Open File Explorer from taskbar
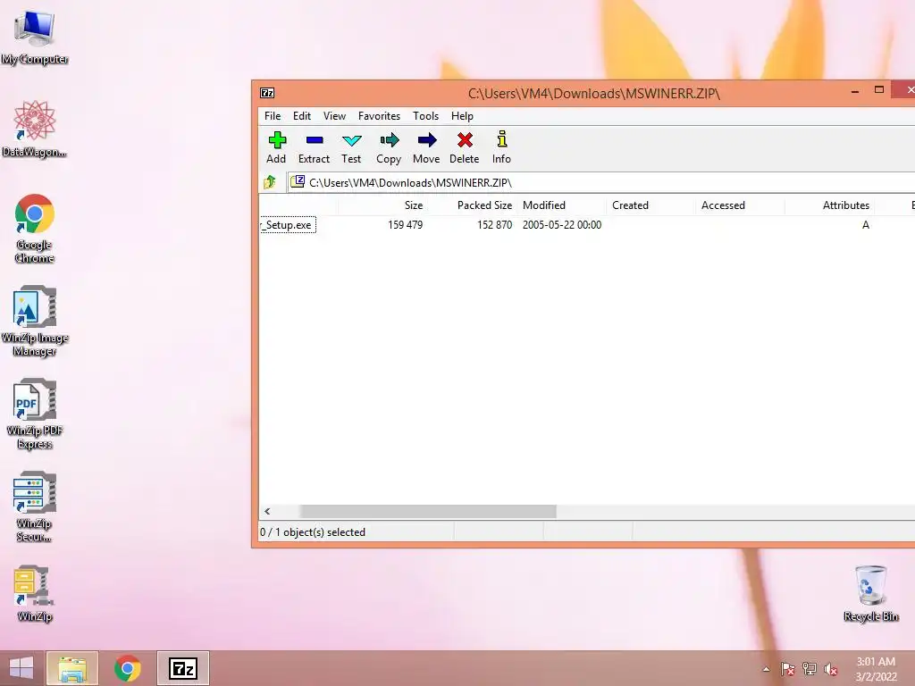 click(72, 668)
